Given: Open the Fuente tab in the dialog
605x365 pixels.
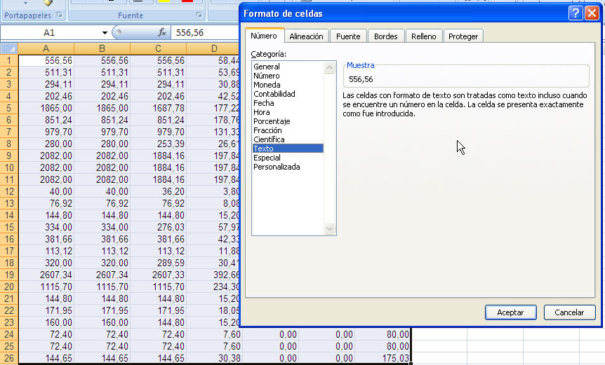Looking at the screenshot, I should click(348, 36).
